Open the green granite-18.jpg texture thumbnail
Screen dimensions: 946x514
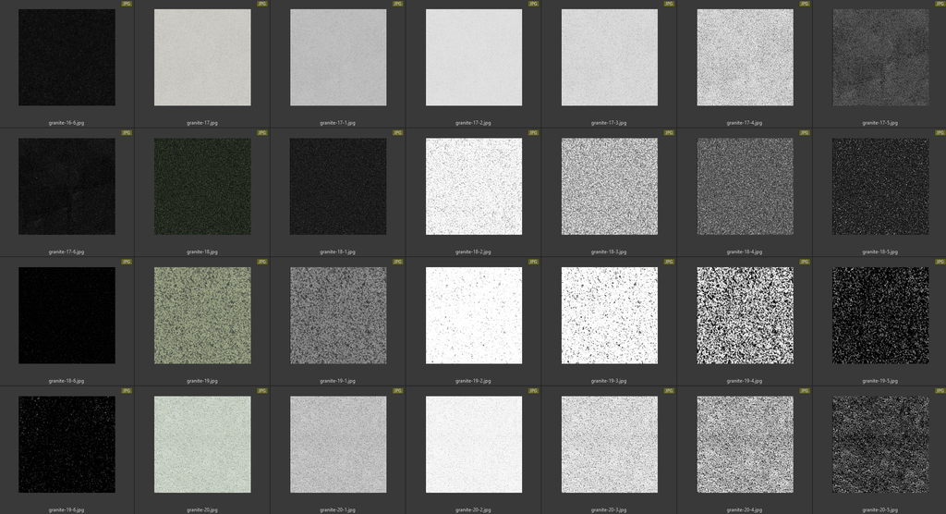tap(202, 187)
